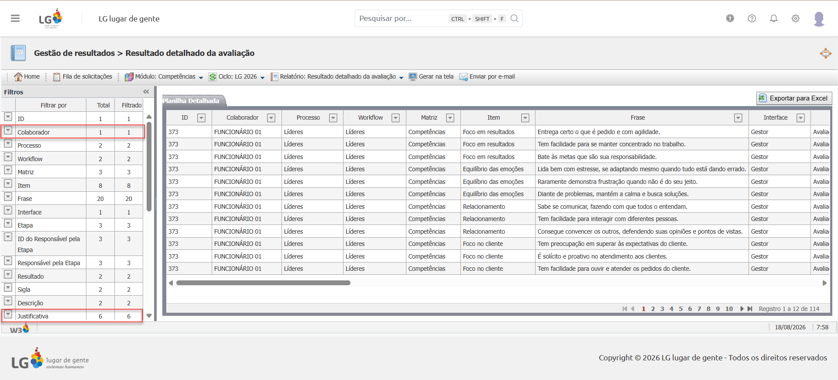838x380 pixels.
Task: Click the W3 logo in status bar
Action: pos(19,329)
